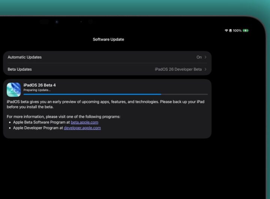Tap the On value for Automatic Updates
This screenshot has width=270, height=199.
pos(199,57)
